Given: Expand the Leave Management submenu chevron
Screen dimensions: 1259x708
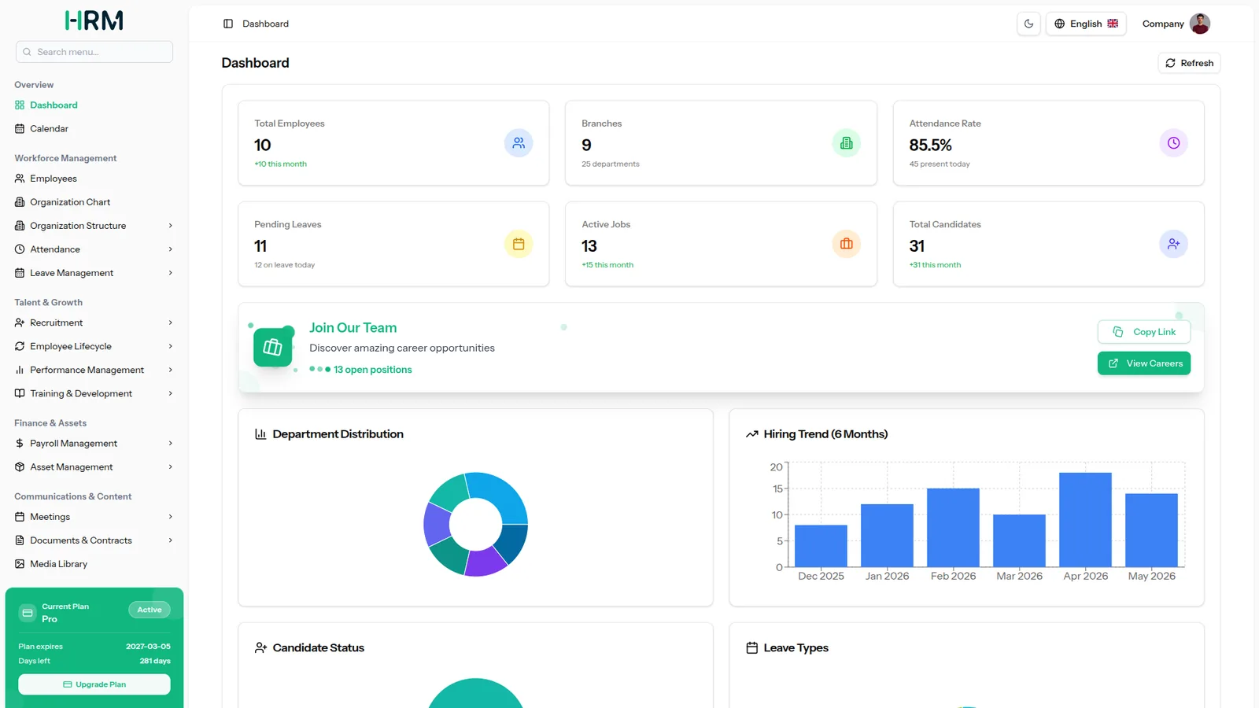Looking at the screenshot, I should (x=170, y=273).
